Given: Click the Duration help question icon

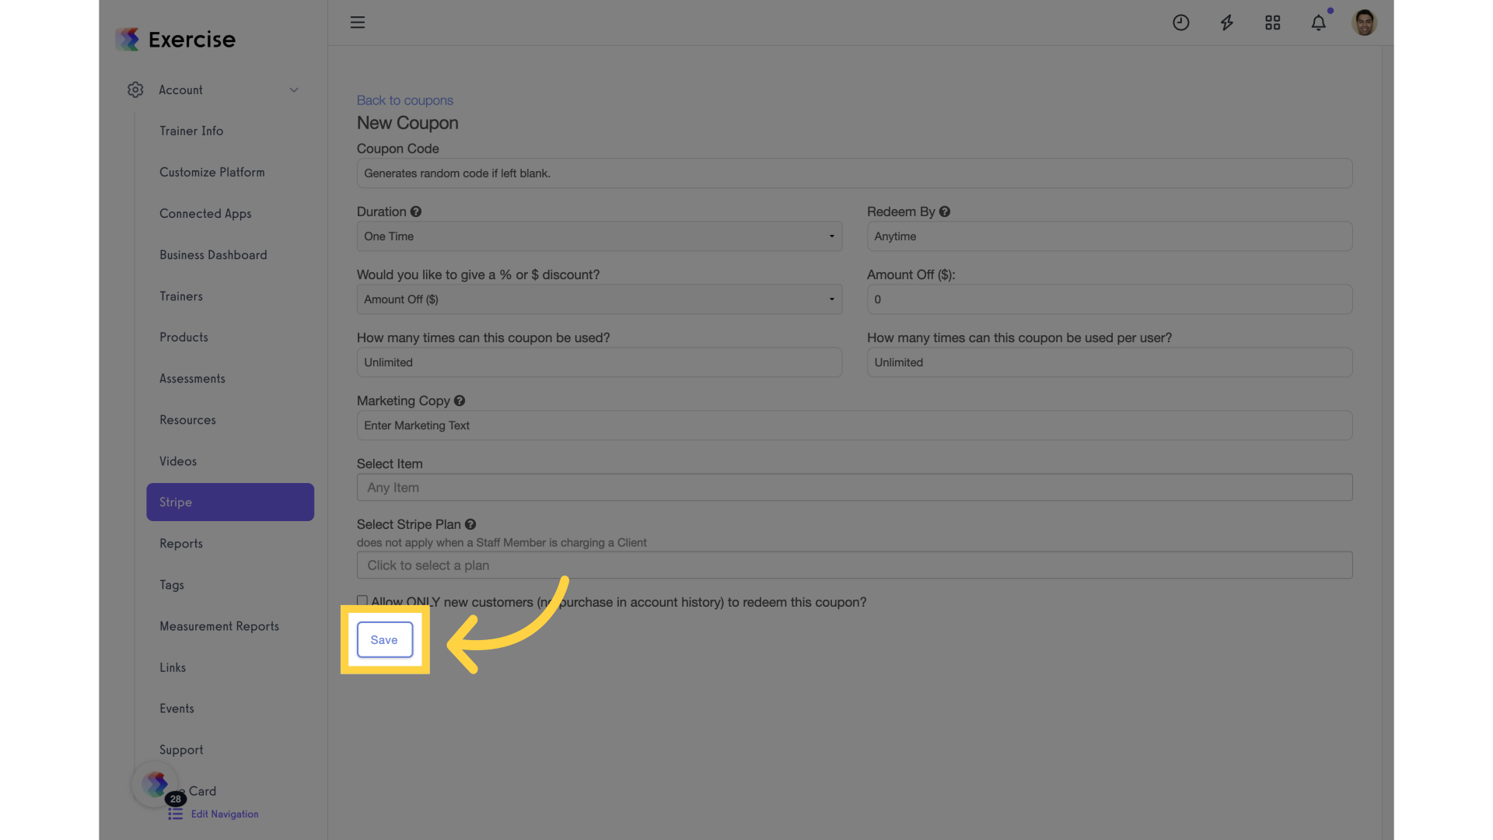Looking at the screenshot, I should tap(416, 212).
